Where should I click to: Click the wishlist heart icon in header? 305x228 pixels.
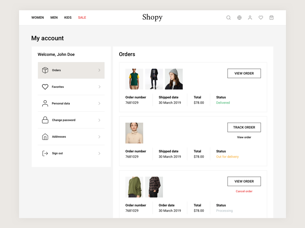pos(260,17)
